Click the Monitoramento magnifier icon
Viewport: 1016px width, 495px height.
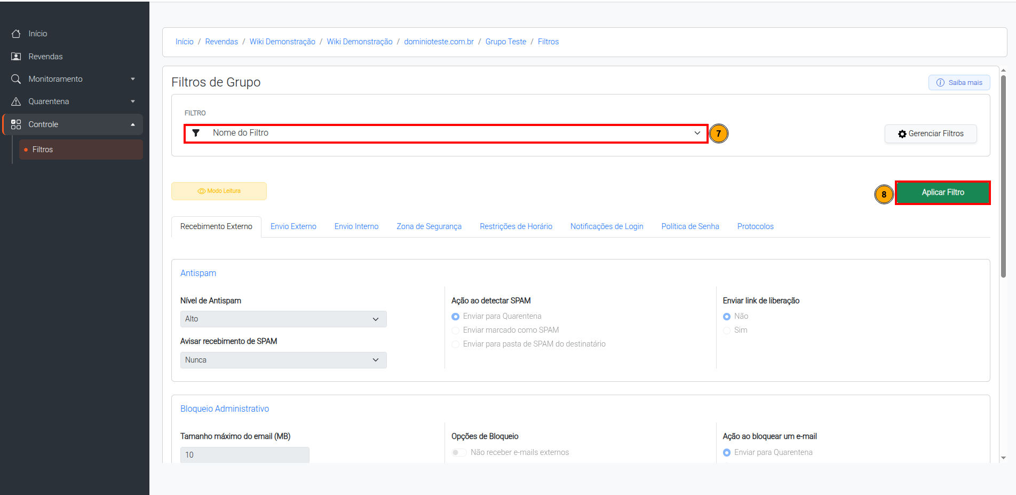point(16,79)
